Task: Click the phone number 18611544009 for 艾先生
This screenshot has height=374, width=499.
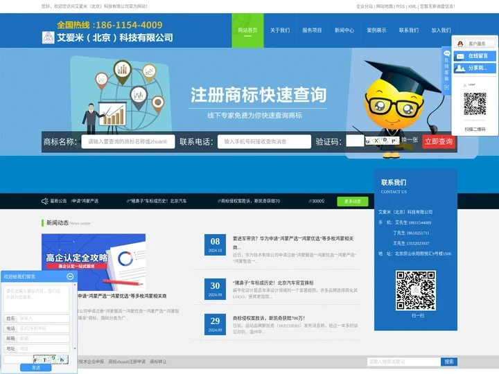Action: [x=420, y=222]
